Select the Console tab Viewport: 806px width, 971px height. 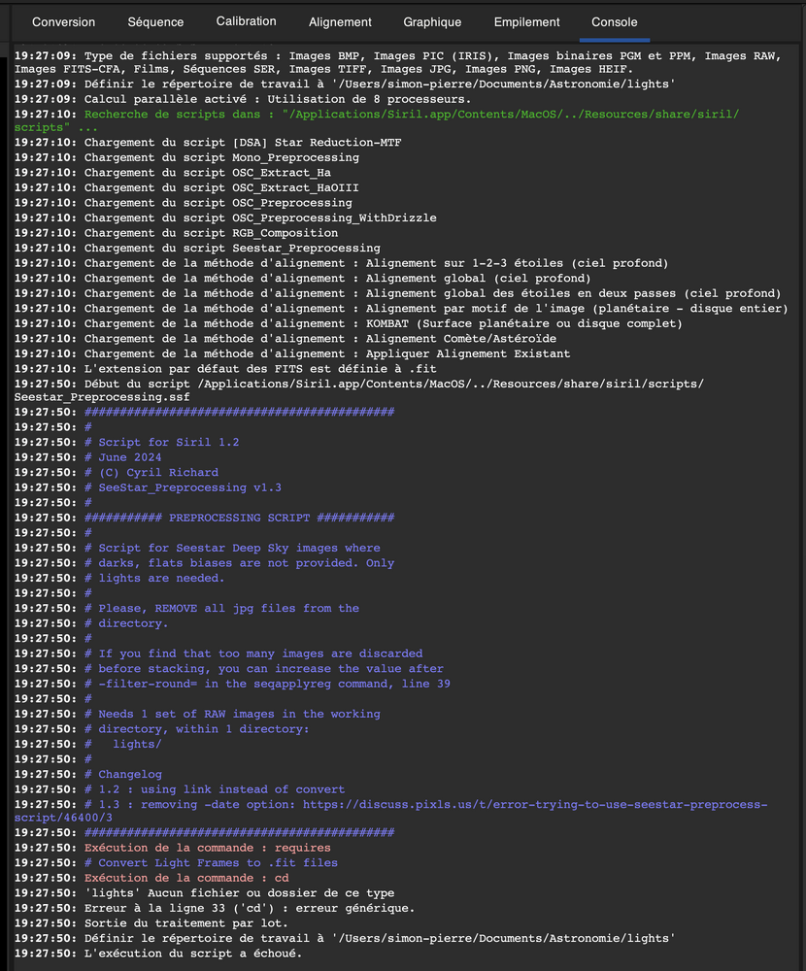coord(615,21)
